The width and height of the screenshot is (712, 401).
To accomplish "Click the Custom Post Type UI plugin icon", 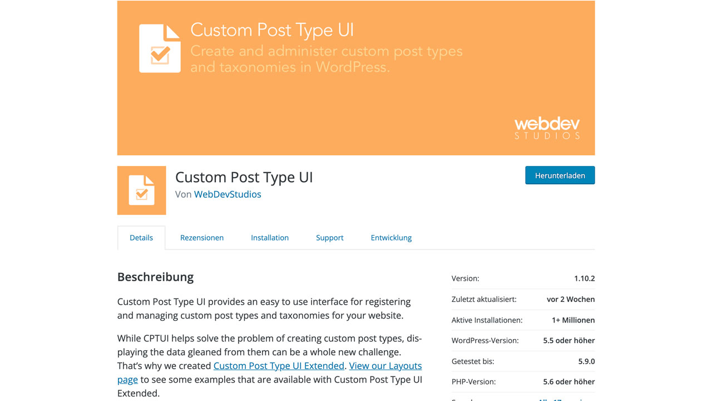I will tap(141, 190).
